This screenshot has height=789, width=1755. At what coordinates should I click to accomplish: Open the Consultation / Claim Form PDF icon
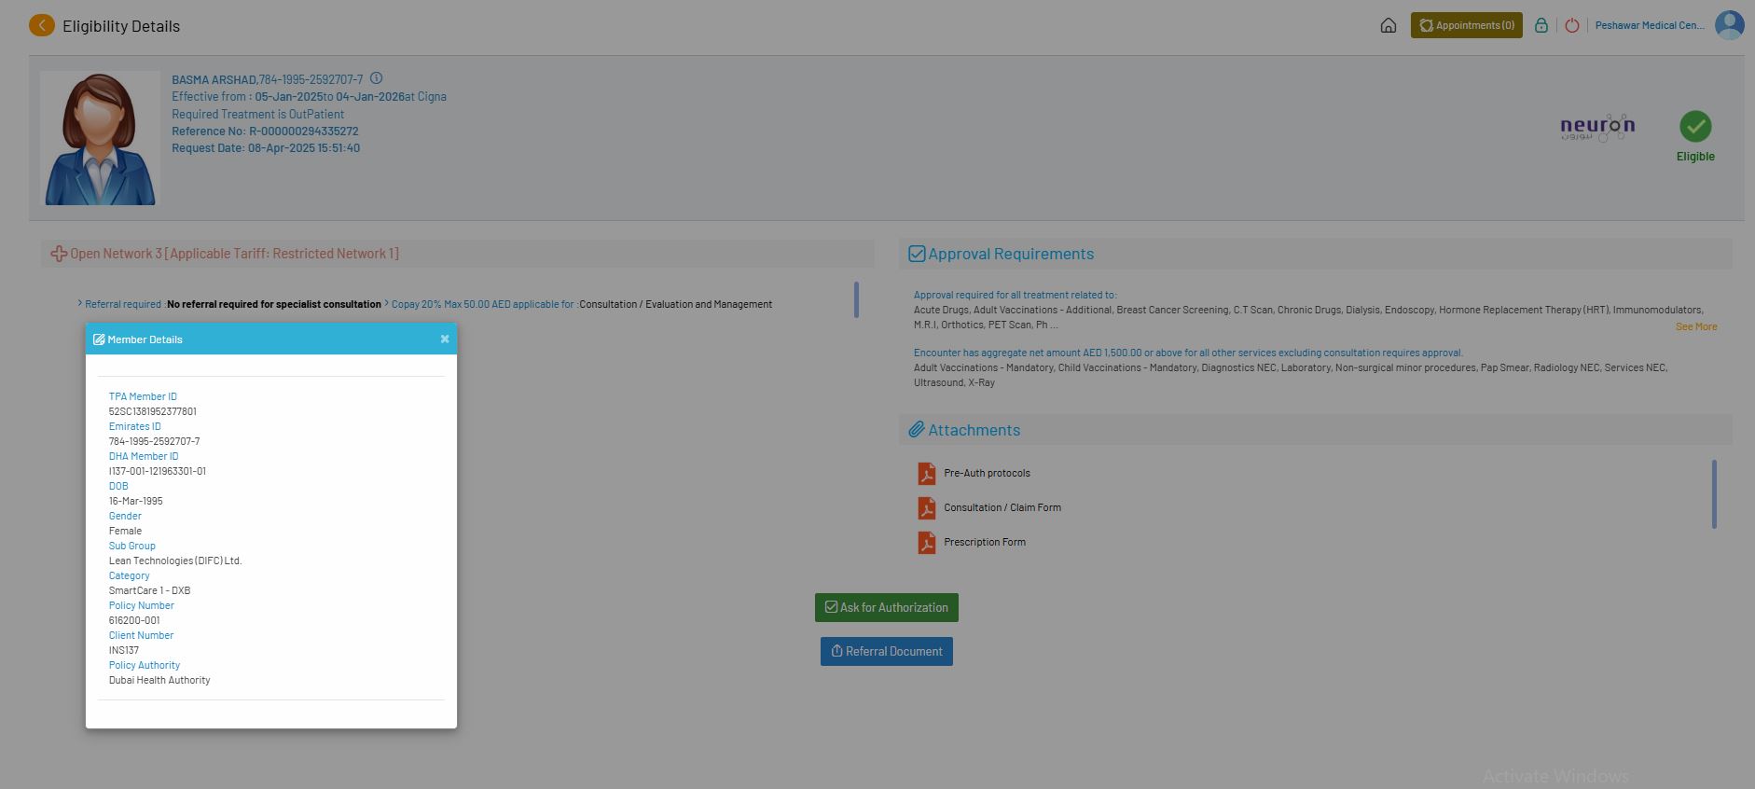pyautogui.click(x=926, y=508)
